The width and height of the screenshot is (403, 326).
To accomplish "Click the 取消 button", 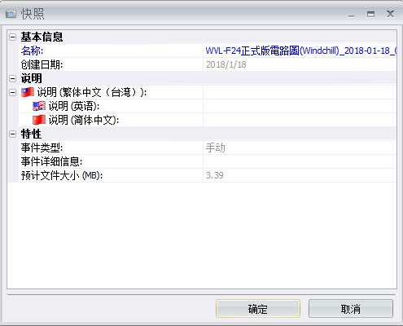I will [351, 309].
